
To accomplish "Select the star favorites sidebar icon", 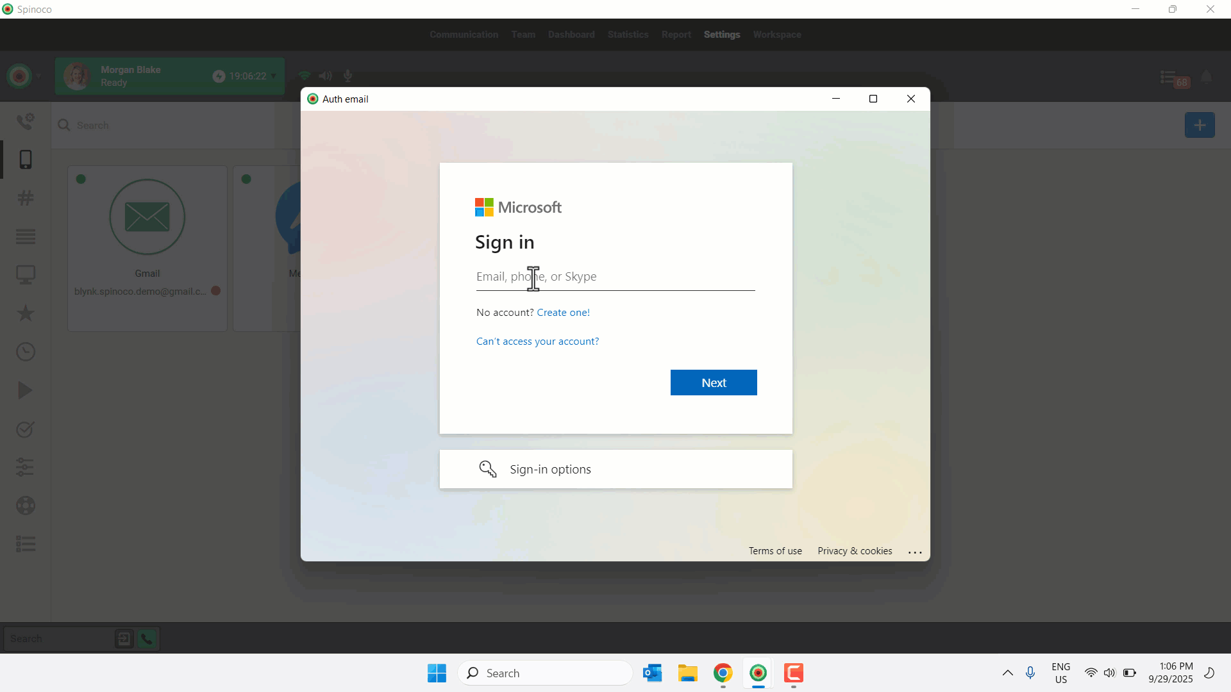I will [26, 313].
